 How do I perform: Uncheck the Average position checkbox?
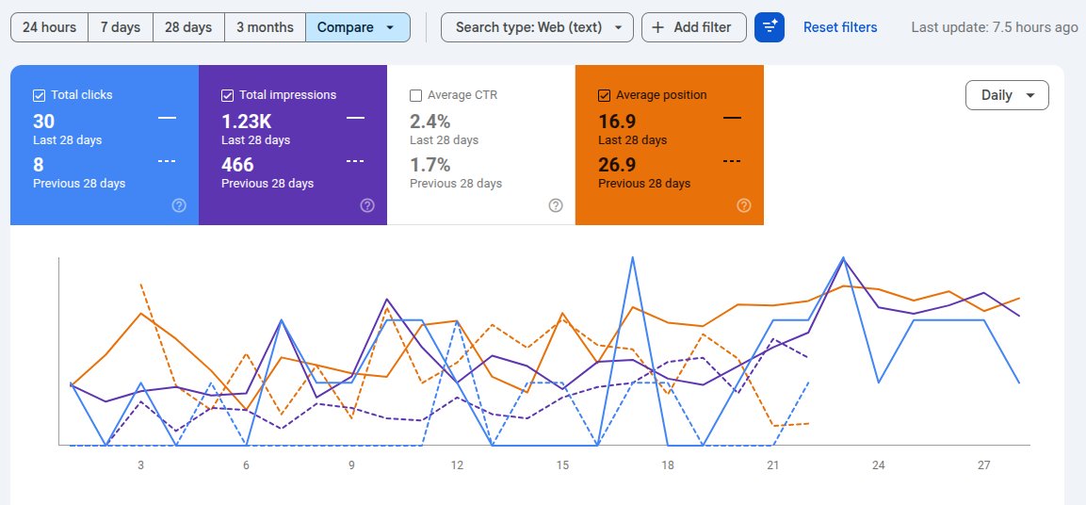pos(604,95)
